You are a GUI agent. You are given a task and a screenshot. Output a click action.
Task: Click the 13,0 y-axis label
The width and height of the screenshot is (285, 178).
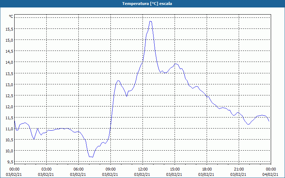9,84
